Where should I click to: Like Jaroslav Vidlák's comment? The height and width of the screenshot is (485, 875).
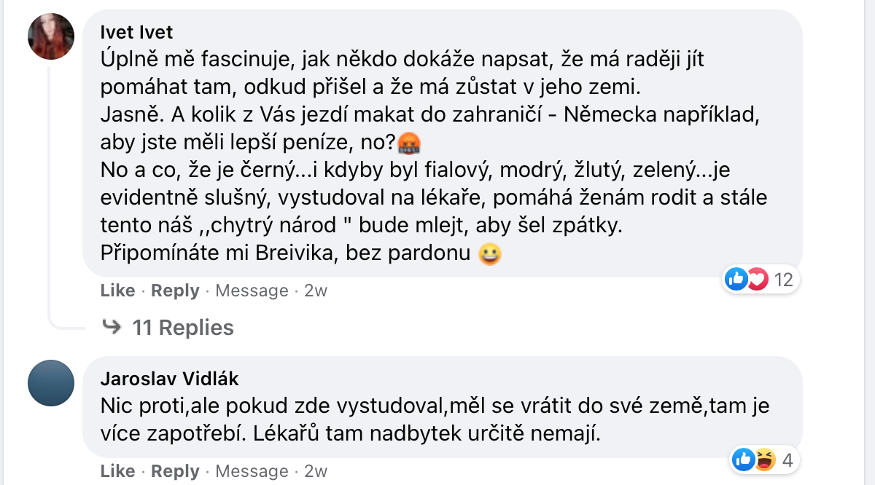coord(117,471)
